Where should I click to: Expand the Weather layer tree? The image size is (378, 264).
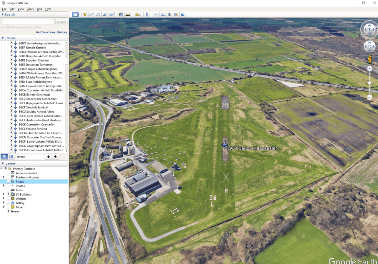click(4, 199)
